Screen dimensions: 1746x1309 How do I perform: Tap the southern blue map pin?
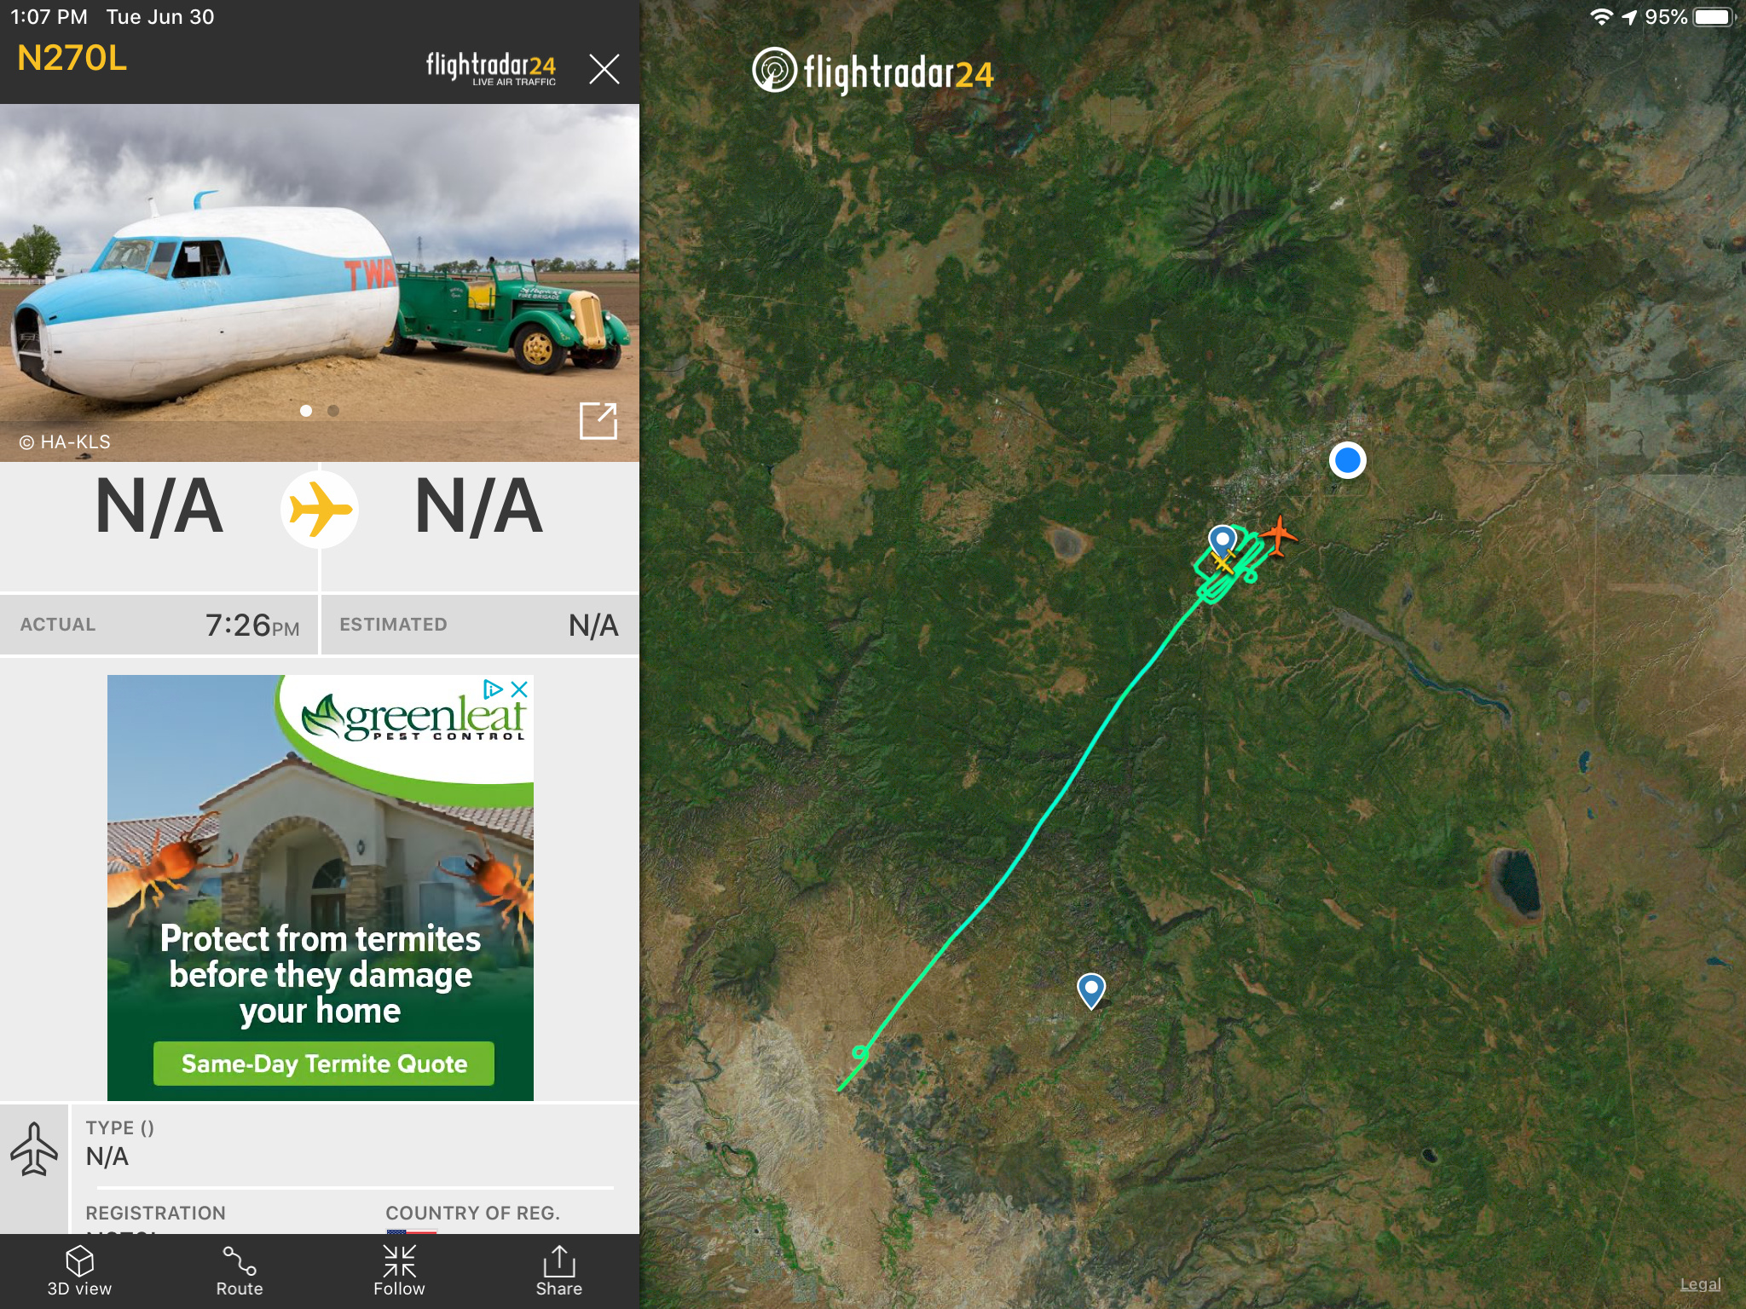click(x=1091, y=991)
